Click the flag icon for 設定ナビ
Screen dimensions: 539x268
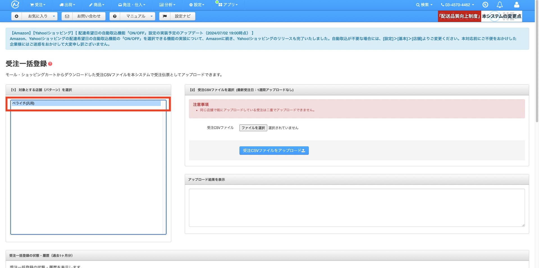coord(165,16)
